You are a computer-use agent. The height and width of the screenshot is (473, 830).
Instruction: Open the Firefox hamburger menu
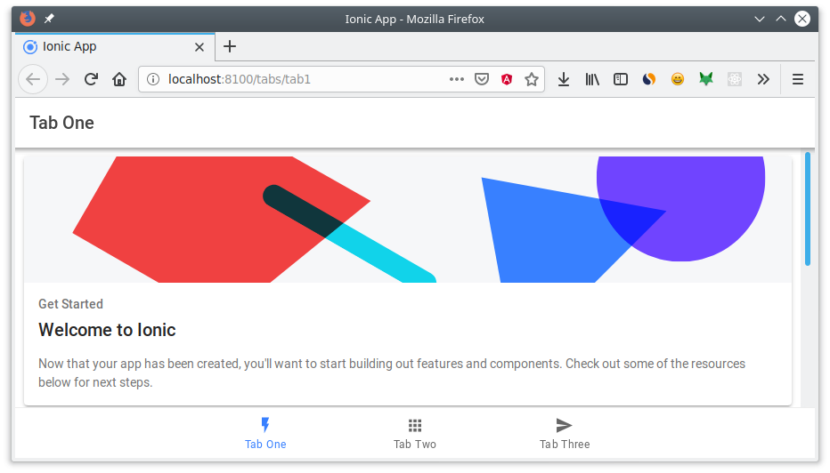[798, 79]
